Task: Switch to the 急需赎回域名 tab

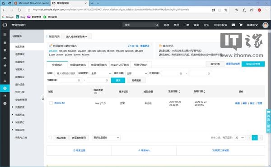Action: (99, 65)
